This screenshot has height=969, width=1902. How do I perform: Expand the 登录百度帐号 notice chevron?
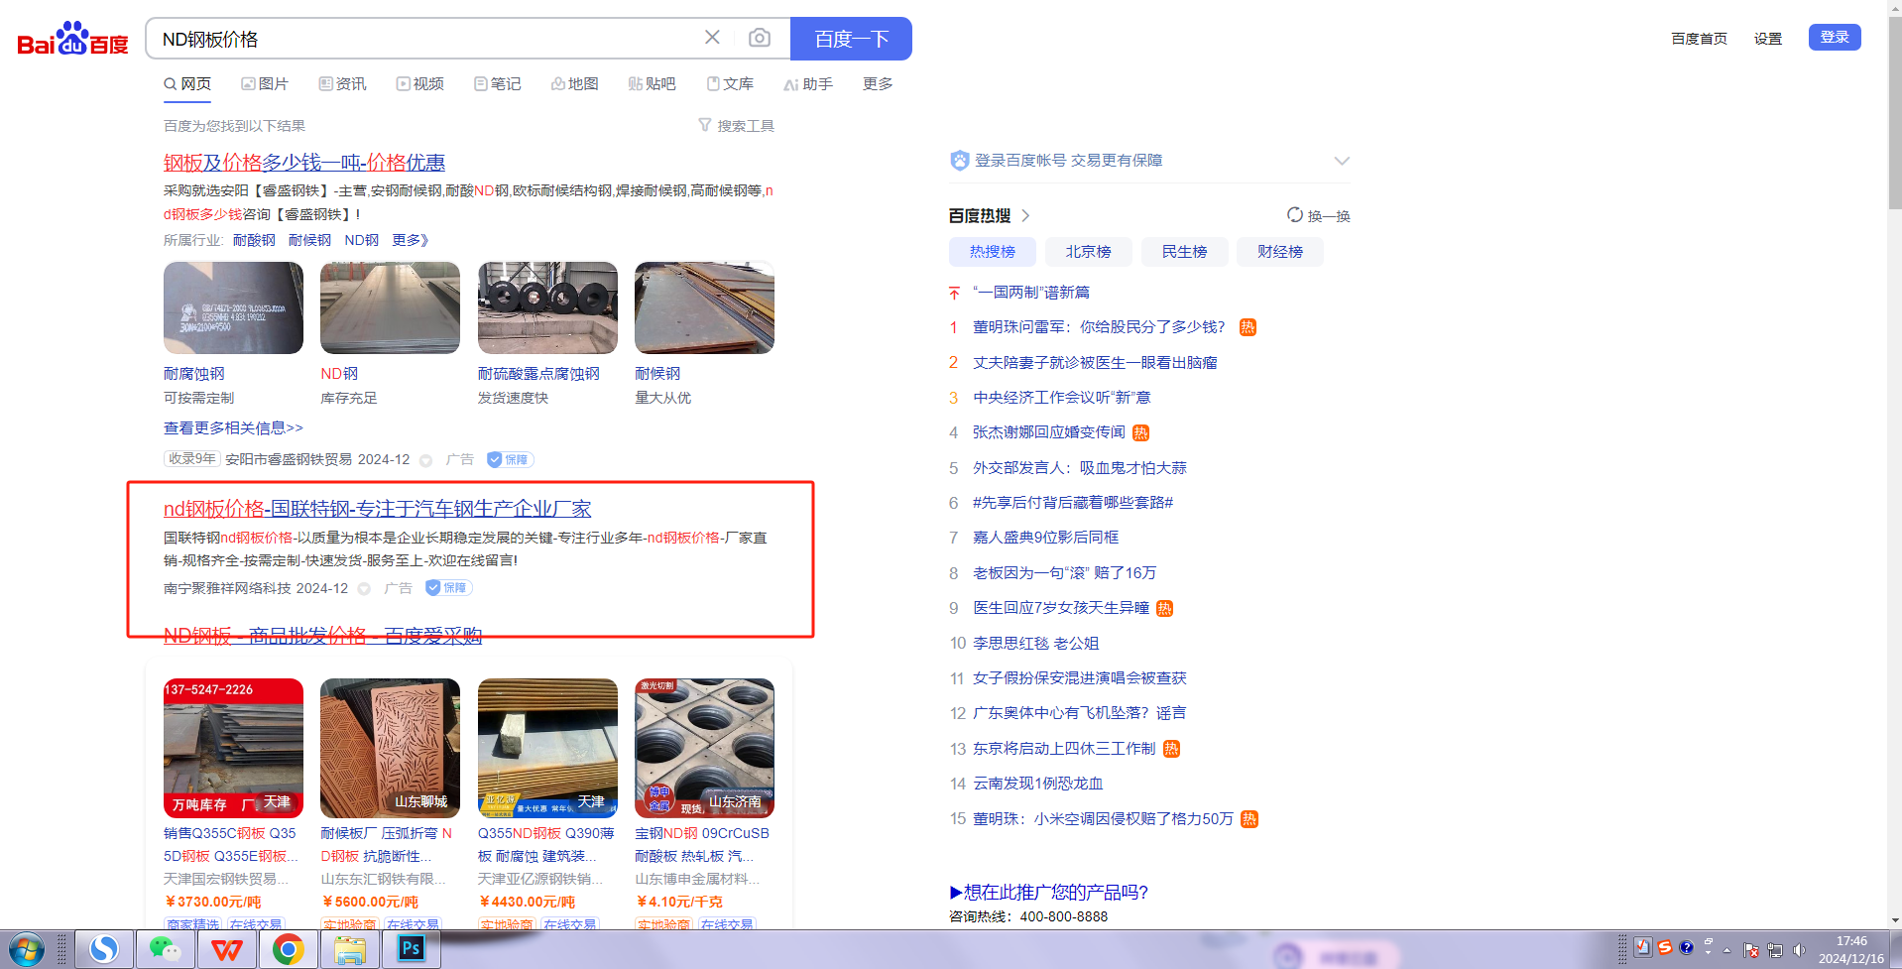pos(1342,161)
